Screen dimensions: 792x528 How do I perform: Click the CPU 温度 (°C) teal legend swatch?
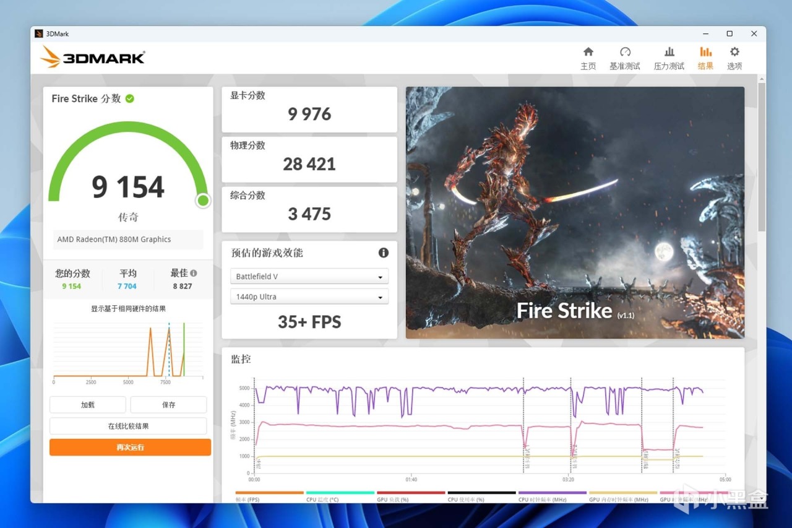(x=340, y=493)
